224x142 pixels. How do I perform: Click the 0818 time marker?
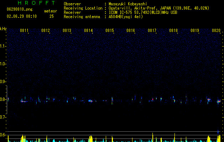(173, 31)
